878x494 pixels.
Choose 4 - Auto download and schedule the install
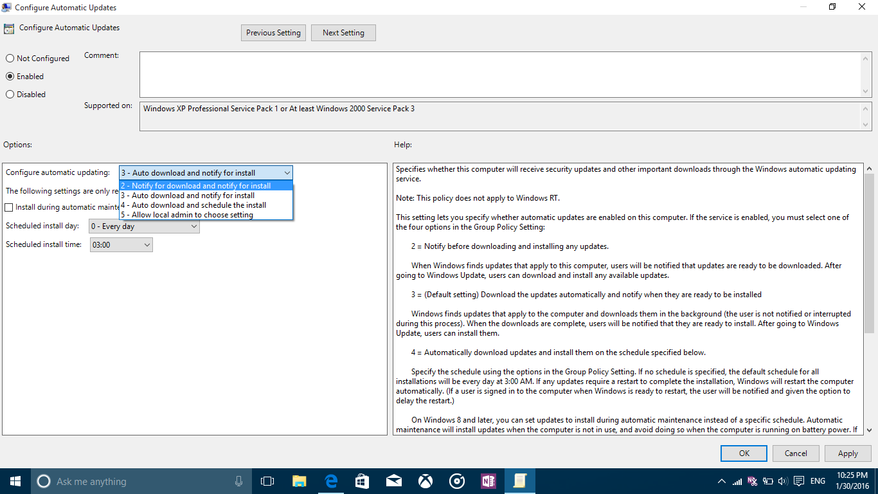click(206, 205)
